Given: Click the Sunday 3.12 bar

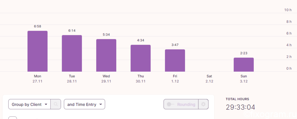Looking at the screenshot, I should [x=244, y=64].
